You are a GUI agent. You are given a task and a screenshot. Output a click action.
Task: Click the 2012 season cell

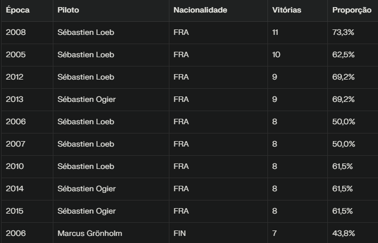[x=16, y=77]
